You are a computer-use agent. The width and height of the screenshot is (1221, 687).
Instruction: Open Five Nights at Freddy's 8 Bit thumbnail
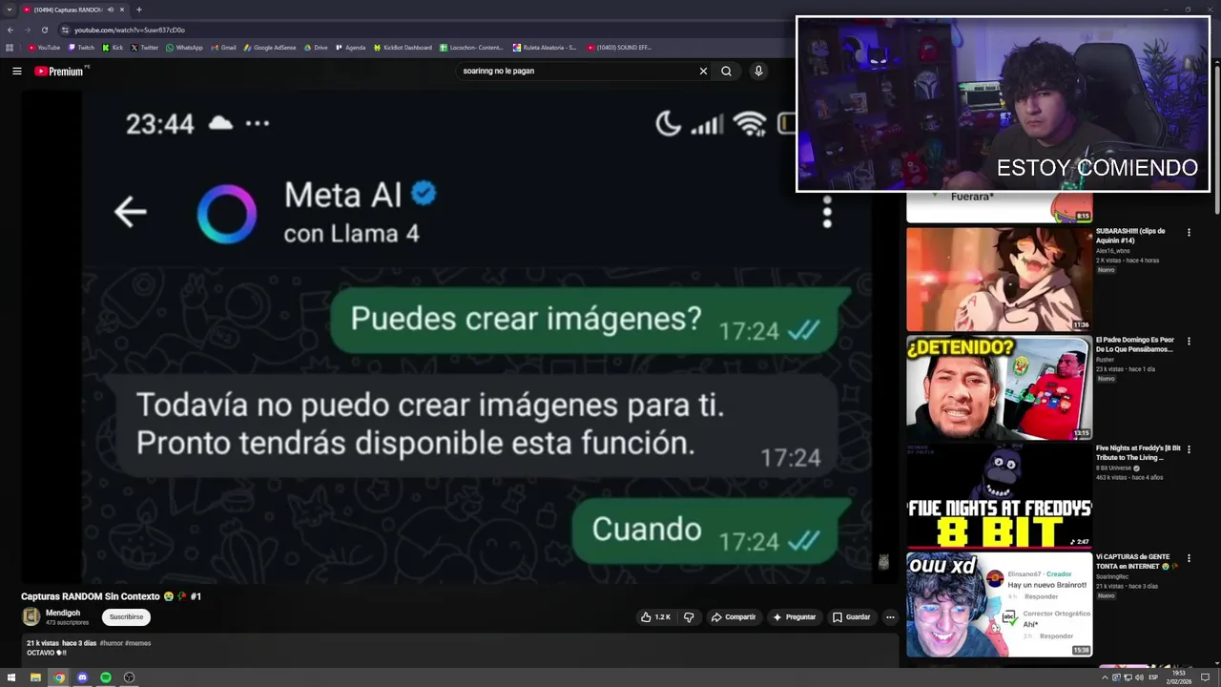pos(999,496)
